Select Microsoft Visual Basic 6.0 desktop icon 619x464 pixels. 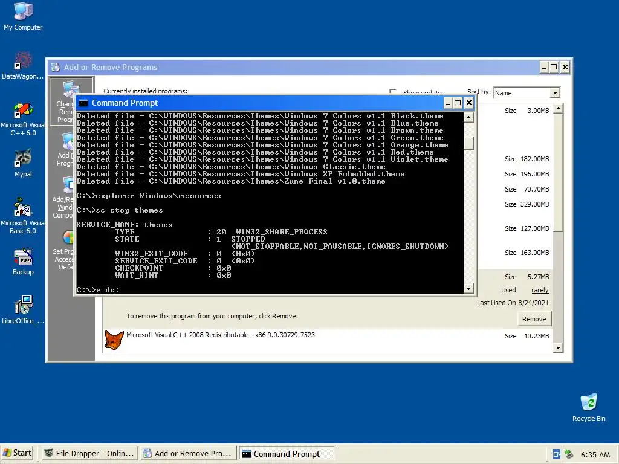tap(23, 216)
